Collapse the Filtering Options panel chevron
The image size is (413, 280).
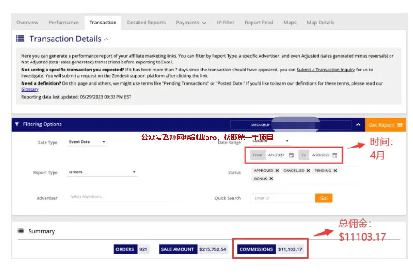point(358,125)
